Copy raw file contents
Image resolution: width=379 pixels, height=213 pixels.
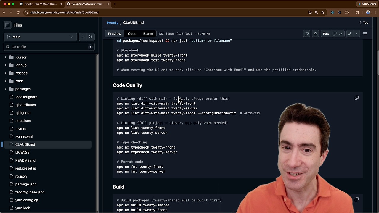click(334, 34)
